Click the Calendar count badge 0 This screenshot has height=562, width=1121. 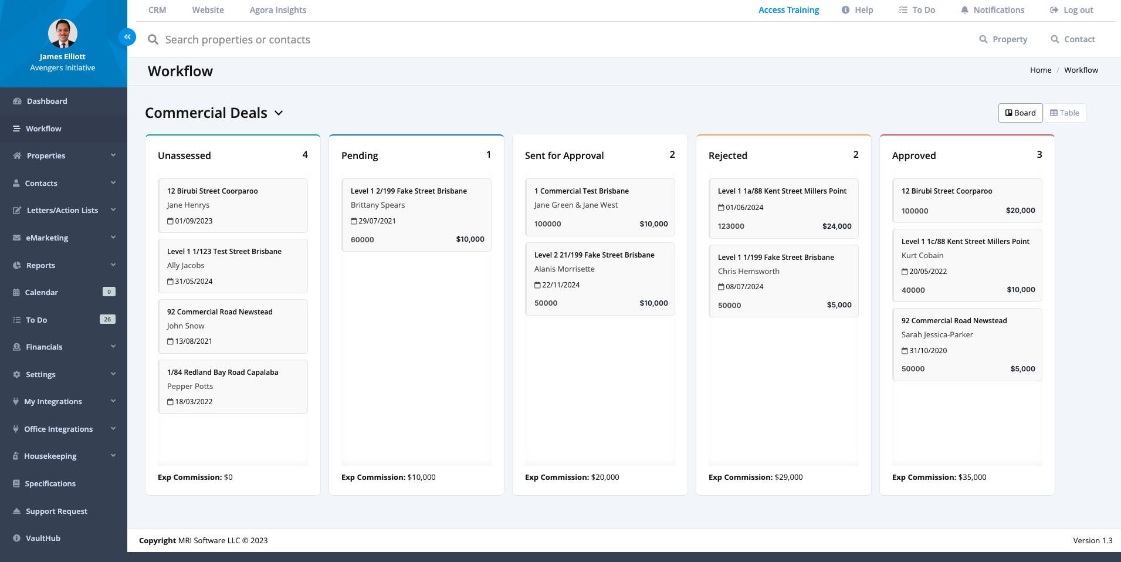(x=109, y=292)
